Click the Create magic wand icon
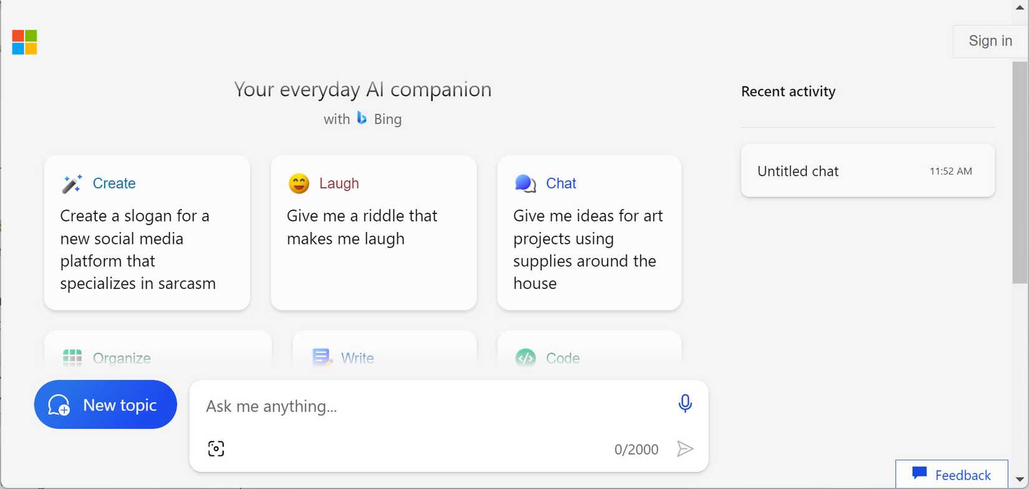The height and width of the screenshot is (489, 1029). coord(72,183)
